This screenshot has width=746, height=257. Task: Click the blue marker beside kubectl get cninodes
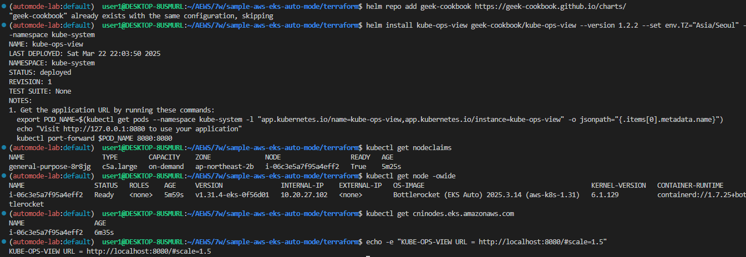click(4, 214)
